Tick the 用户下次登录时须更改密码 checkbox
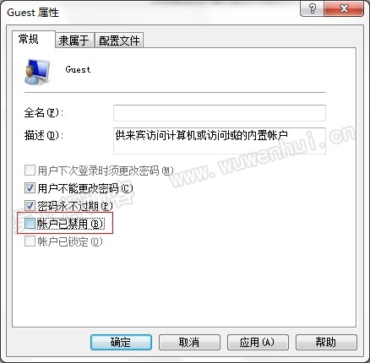This screenshot has height=363, width=370. pyautogui.click(x=30, y=170)
